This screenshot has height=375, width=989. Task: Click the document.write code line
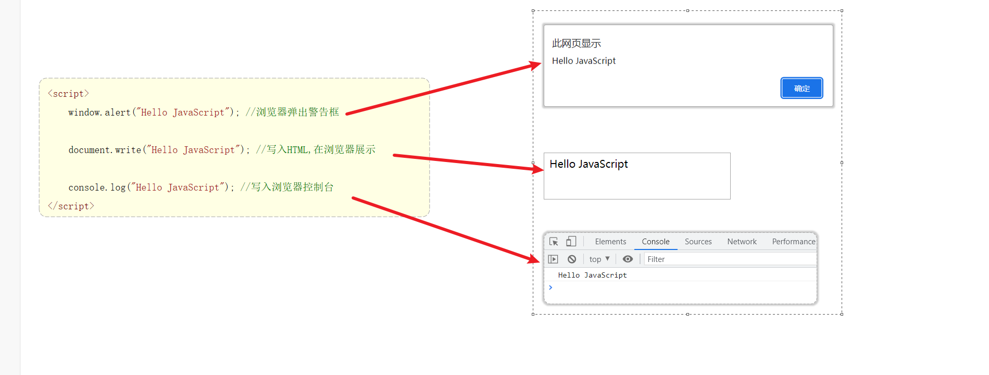click(222, 150)
